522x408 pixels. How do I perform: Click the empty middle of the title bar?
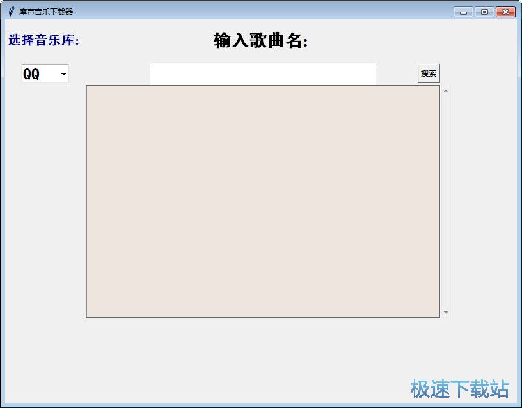[256, 12]
